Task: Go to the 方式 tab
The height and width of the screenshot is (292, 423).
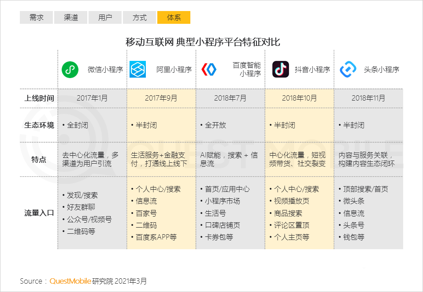Action: click(140, 18)
